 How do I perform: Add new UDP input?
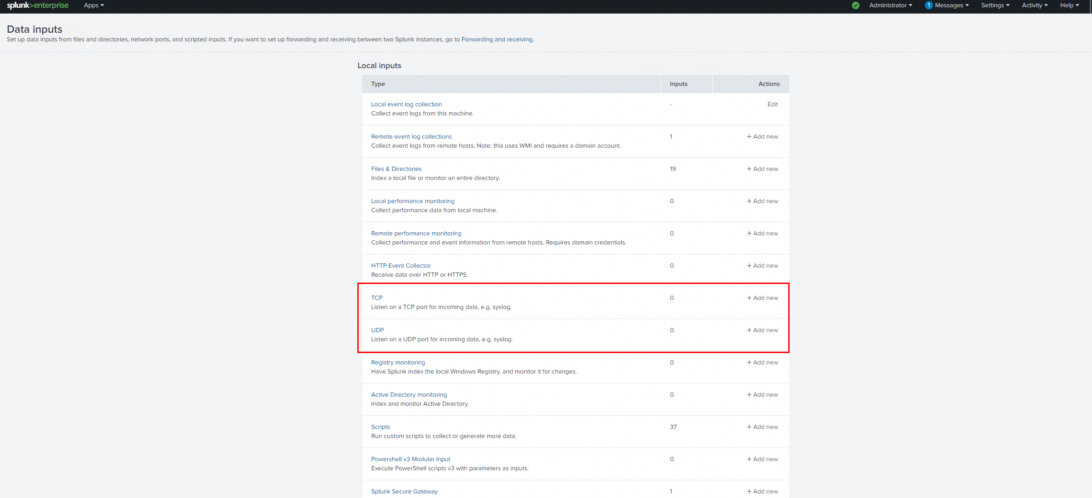tap(762, 330)
